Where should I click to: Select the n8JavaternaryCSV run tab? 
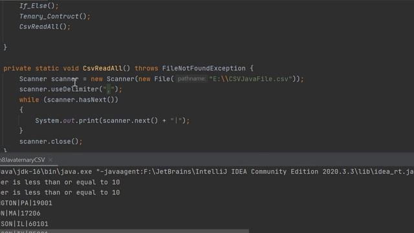tap(23, 160)
